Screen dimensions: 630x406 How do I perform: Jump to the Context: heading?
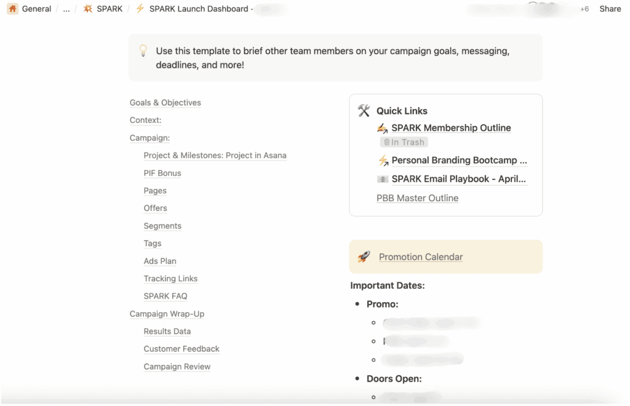tap(145, 120)
